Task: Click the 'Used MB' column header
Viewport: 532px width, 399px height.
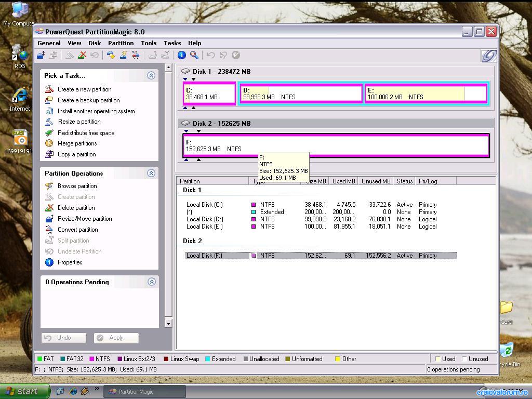Action: click(343, 181)
